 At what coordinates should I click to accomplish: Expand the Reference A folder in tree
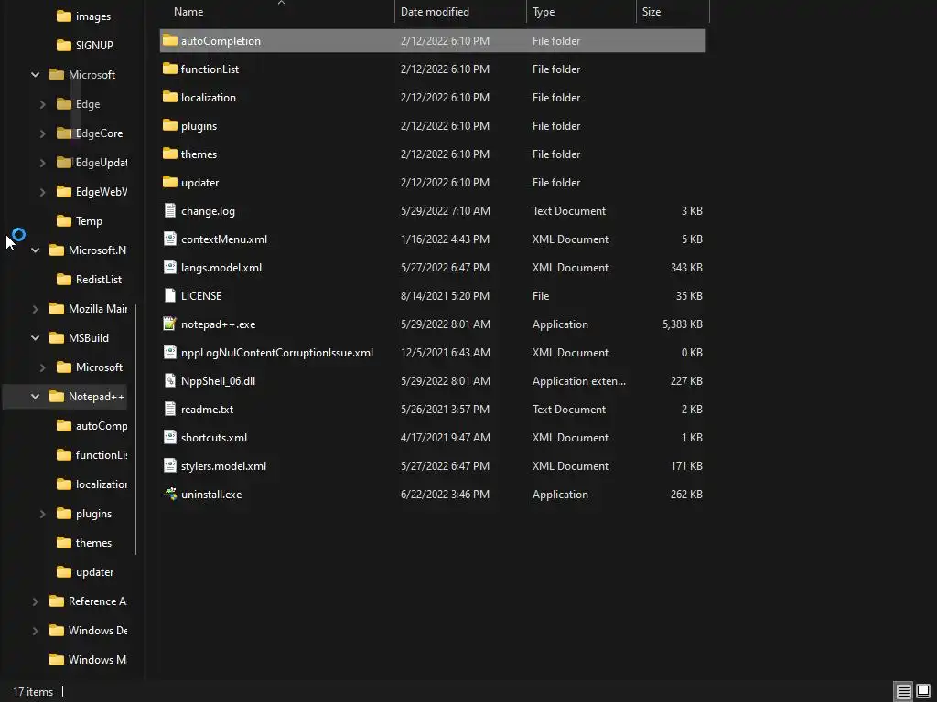click(x=36, y=601)
